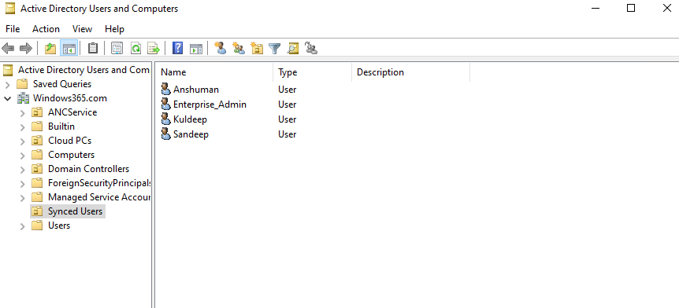Click the user icon beside Enterprise_Admin
679x308 pixels.
tap(166, 104)
